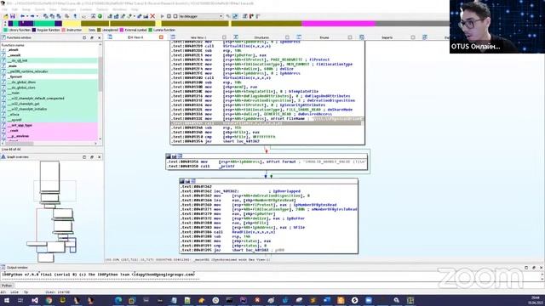Jump forward using the blue right arrow

(x=32, y=16)
